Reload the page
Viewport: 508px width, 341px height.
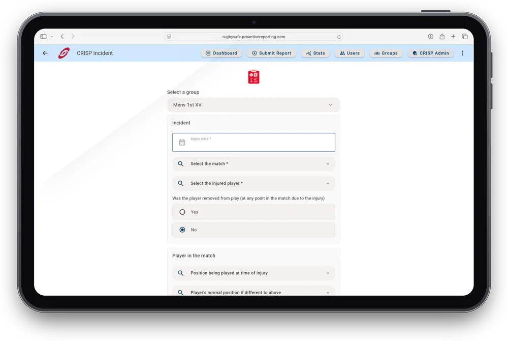(x=338, y=37)
